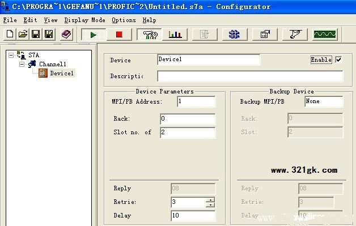Open the Display Mode menu
The width and height of the screenshot is (356, 226).
coord(84,20)
